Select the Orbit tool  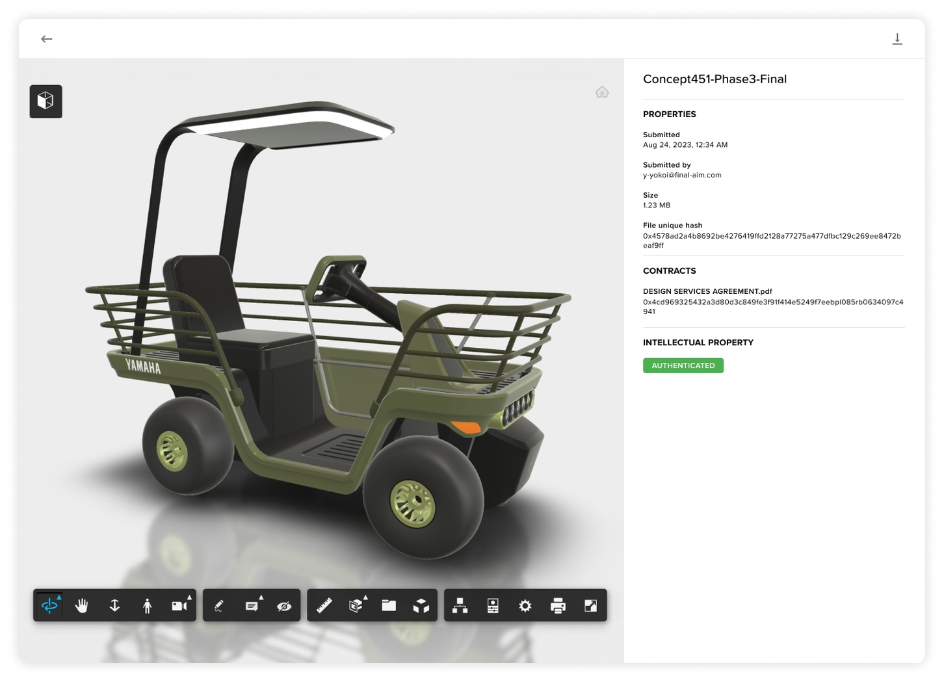pyautogui.click(x=49, y=605)
